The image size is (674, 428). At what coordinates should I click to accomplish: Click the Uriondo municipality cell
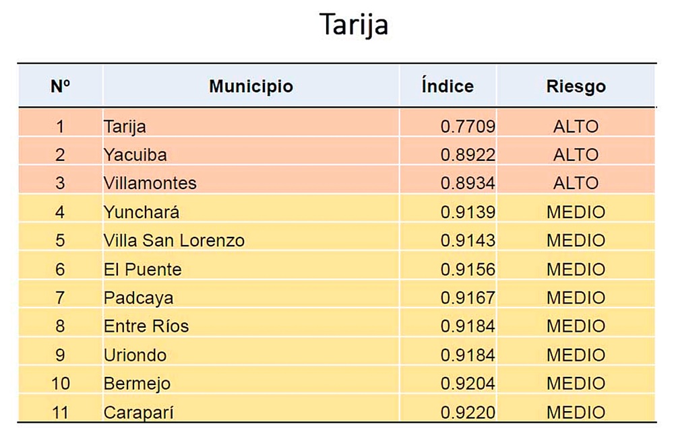pos(251,355)
